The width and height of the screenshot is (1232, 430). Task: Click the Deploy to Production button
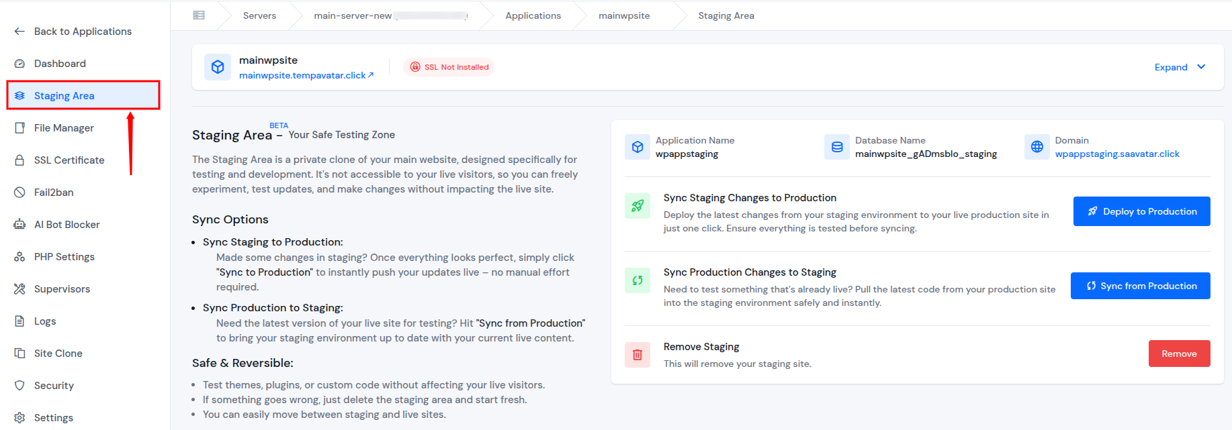1141,211
